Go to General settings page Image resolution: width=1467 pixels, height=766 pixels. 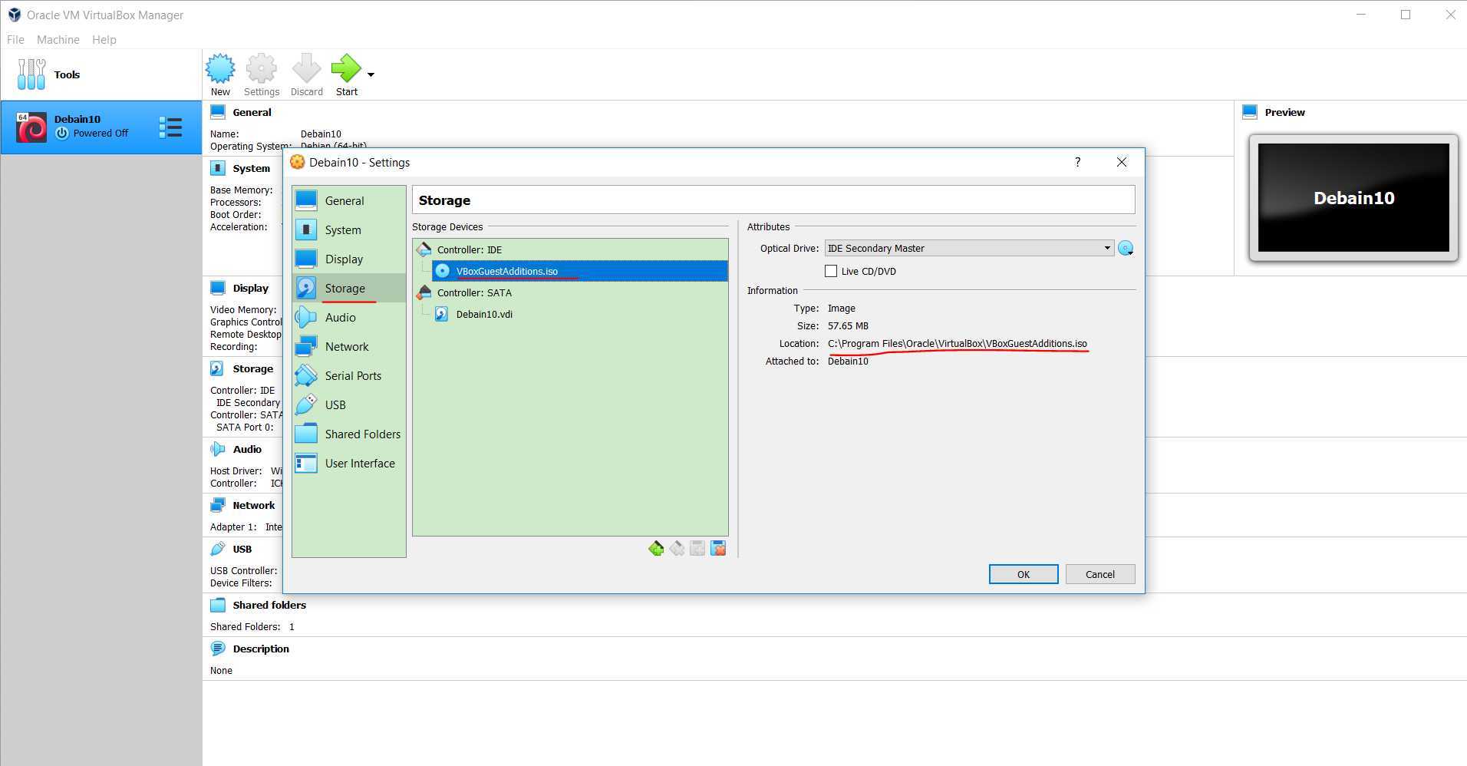(349, 200)
